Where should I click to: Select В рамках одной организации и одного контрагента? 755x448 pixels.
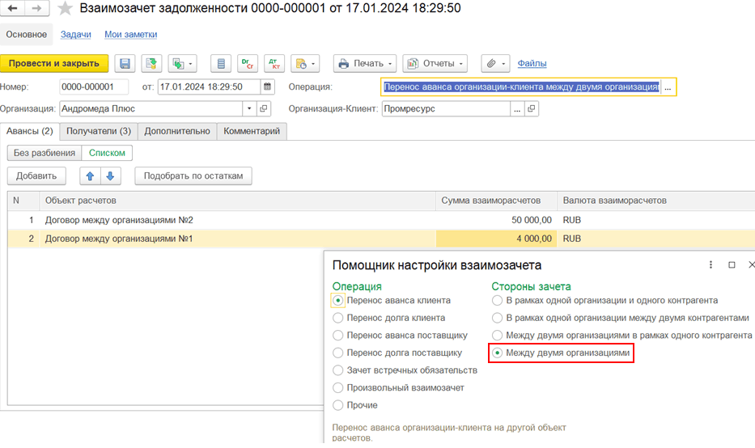(497, 300)
